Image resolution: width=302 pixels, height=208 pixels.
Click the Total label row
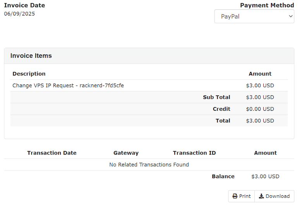pyautogui.click(x=149, y=121)
